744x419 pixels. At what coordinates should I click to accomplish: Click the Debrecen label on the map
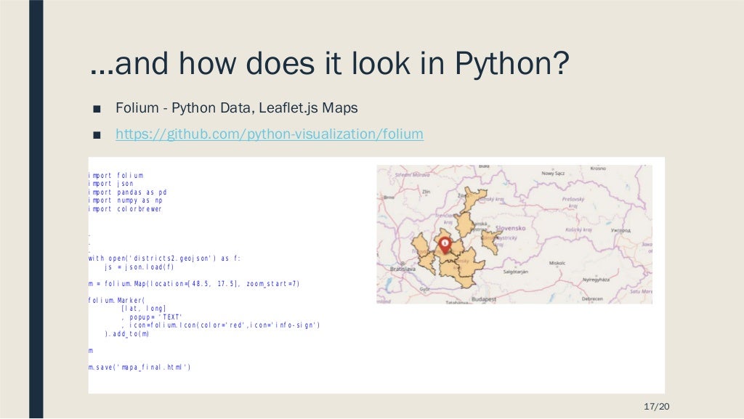point(592,299)
